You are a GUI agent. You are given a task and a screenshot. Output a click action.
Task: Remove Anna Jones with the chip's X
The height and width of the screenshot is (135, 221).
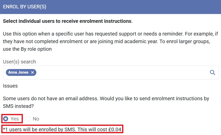coord(32,73)
